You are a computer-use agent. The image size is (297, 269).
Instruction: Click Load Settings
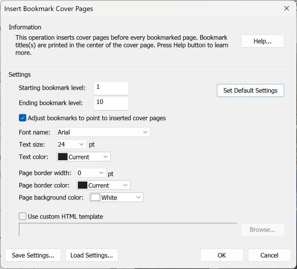pos(92,255)
